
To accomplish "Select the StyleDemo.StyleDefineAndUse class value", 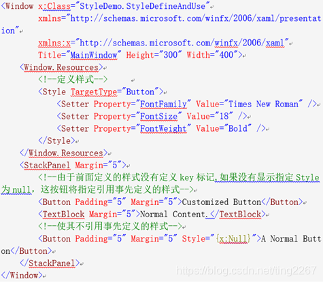I will coord(142,6).
